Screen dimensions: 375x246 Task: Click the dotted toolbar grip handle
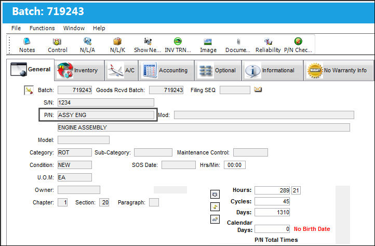(x=9, y=45)
